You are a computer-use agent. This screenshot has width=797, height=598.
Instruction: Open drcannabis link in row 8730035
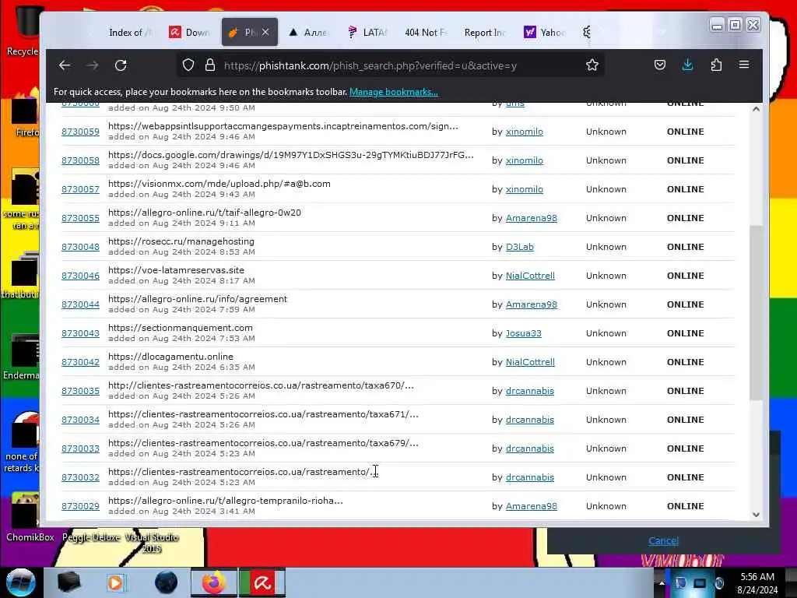[x=529, y=391]
